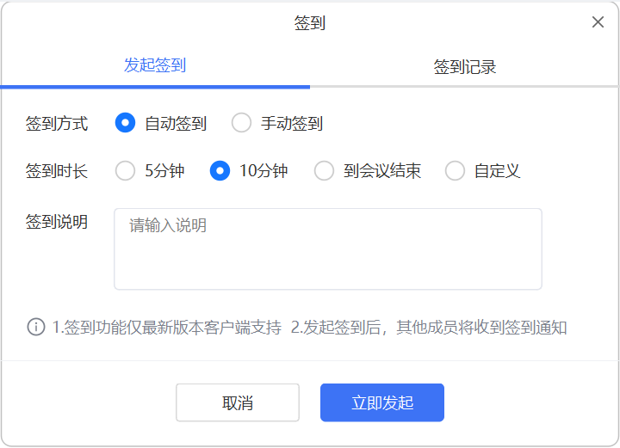Click the blue 立即发起 button
Screen dimensions: 620x448
point(382,402)
